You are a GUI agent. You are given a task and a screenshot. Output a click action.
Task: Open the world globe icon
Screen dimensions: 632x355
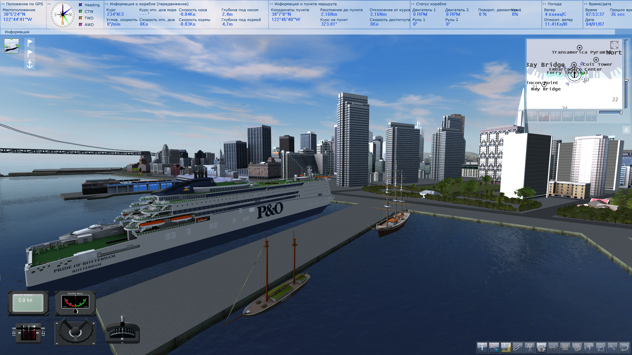pos(589,347)
